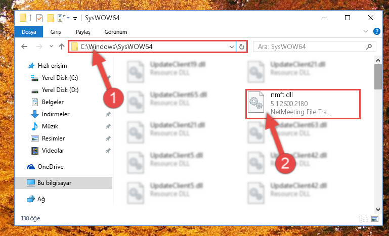This screenshot has width=389, height=236.
Task: Open the help question mark icon
Action: point(376,31)
